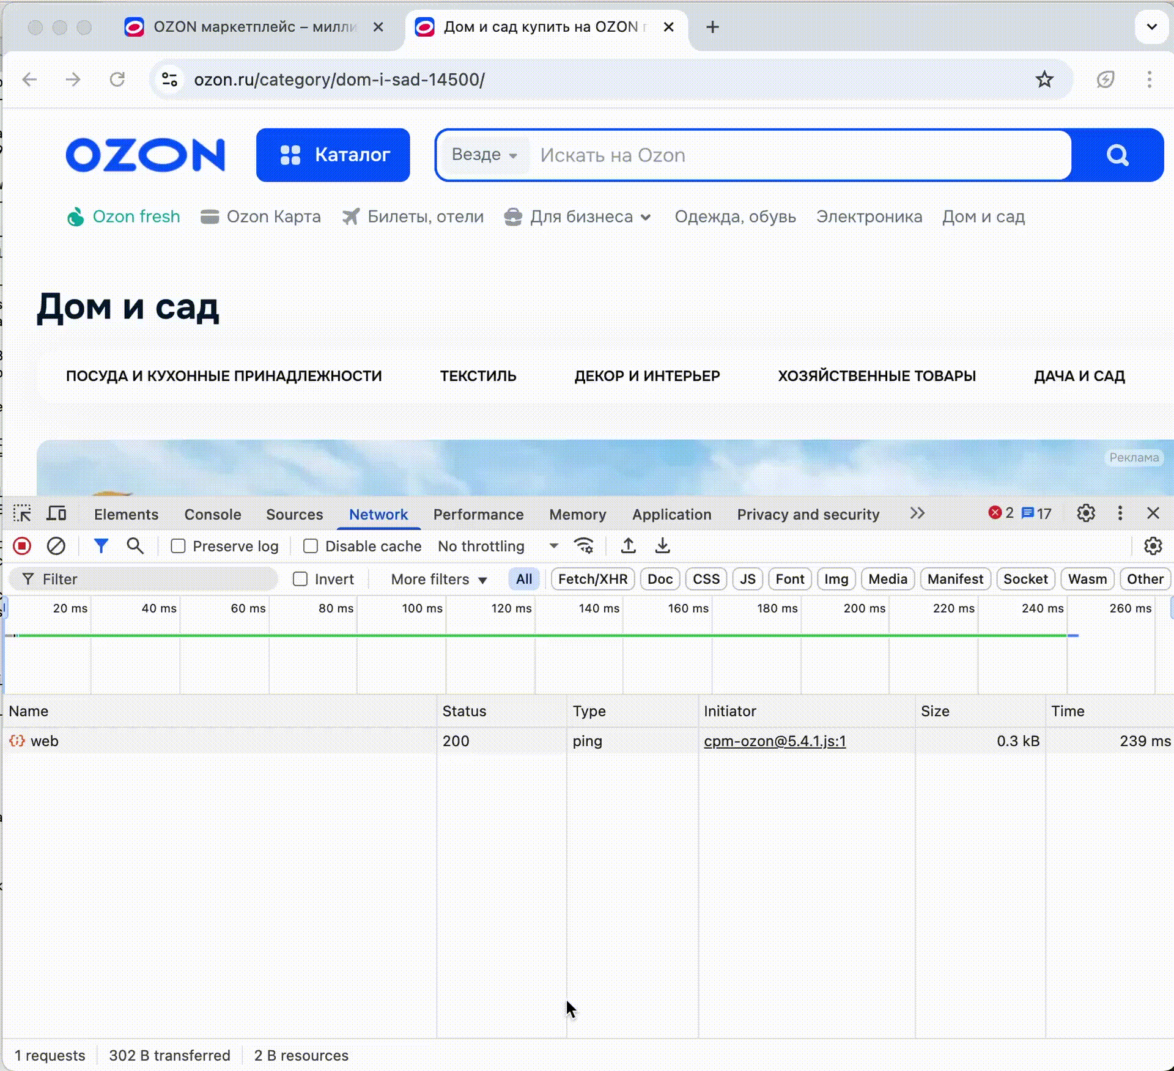Click the Искать на Ozon search field

(x=734, y=155)
